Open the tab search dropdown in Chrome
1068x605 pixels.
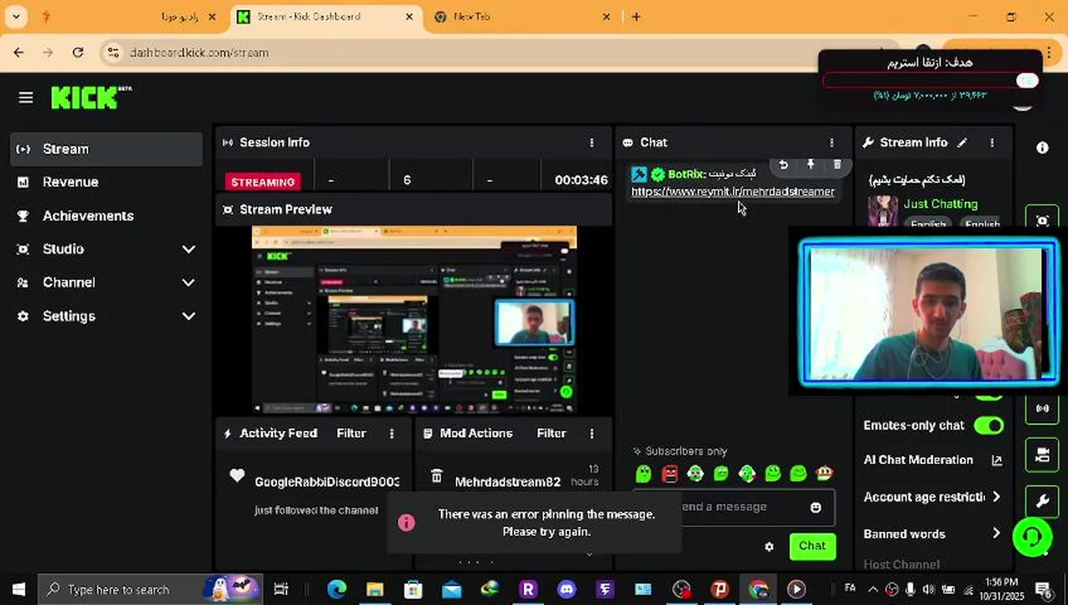pyautogui.click(x=16, y=17)
